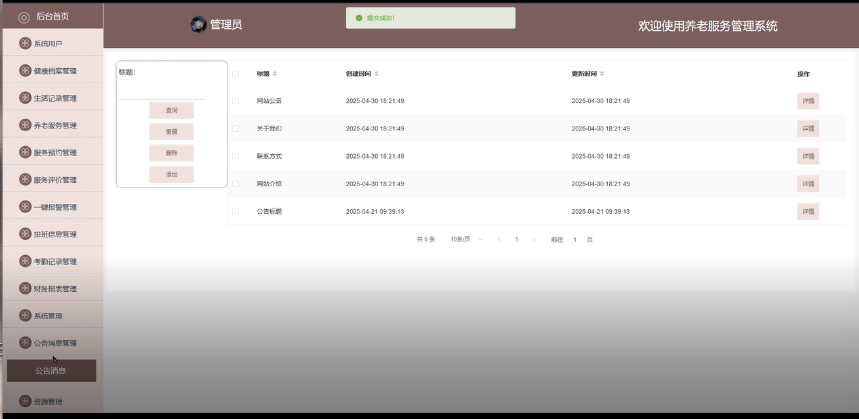The height and width of the screenshot is (419, 859).
Task: Click the 标题 search input field
Action: coord(161,90)
